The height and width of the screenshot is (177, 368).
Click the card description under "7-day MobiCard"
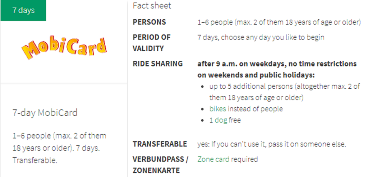(x=59, y=148)
